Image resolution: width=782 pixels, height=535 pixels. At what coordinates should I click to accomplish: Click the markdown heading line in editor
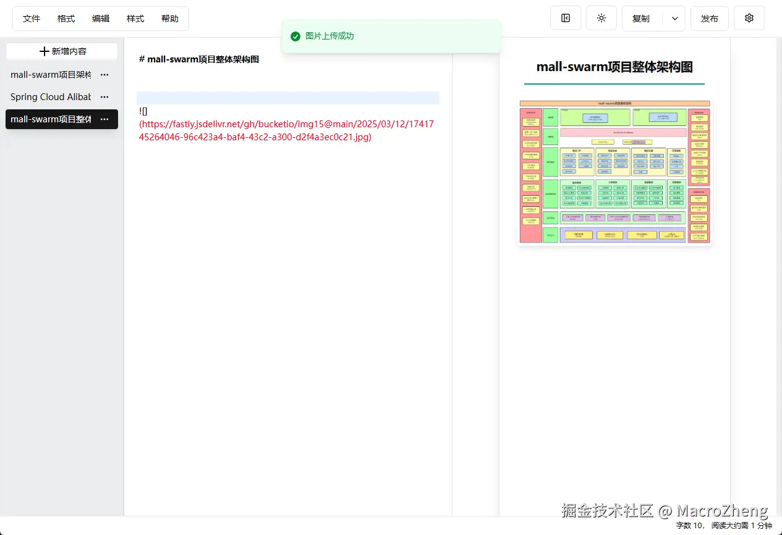199,59
